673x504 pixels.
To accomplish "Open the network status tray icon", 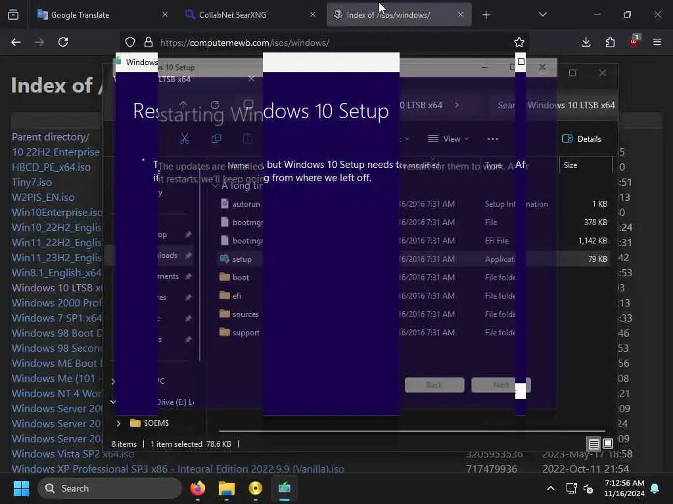I will (571, 488).
